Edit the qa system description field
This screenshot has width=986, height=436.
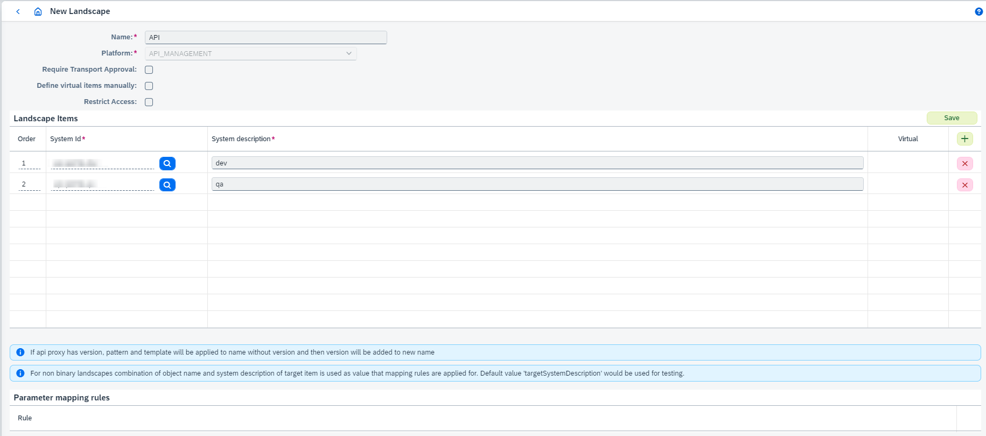(x=537, y=184)
